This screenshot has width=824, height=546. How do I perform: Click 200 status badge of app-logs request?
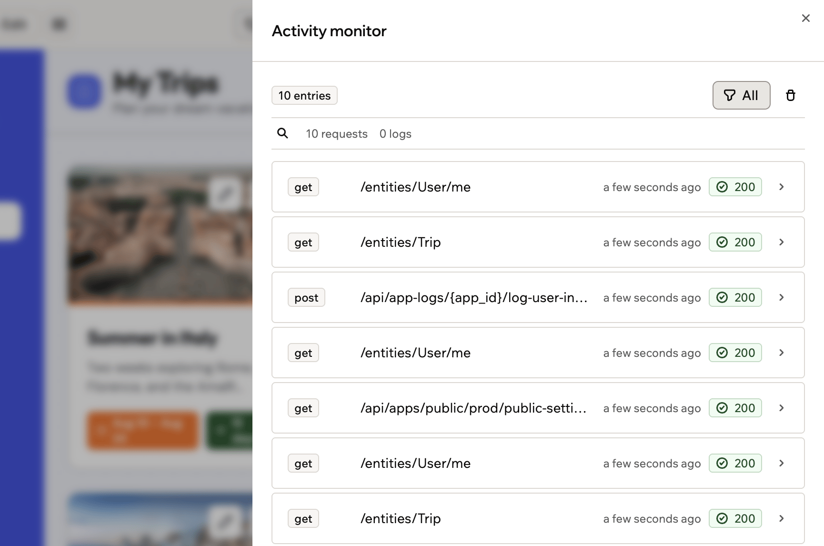[x=735, y=297]
